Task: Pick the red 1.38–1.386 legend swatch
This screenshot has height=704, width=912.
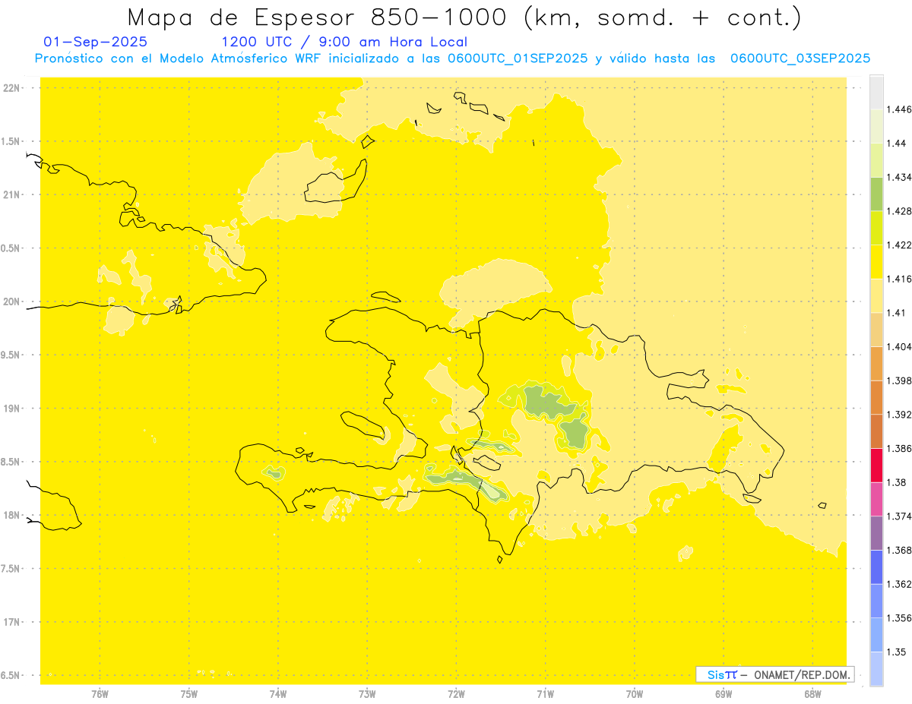Action: 876,466
